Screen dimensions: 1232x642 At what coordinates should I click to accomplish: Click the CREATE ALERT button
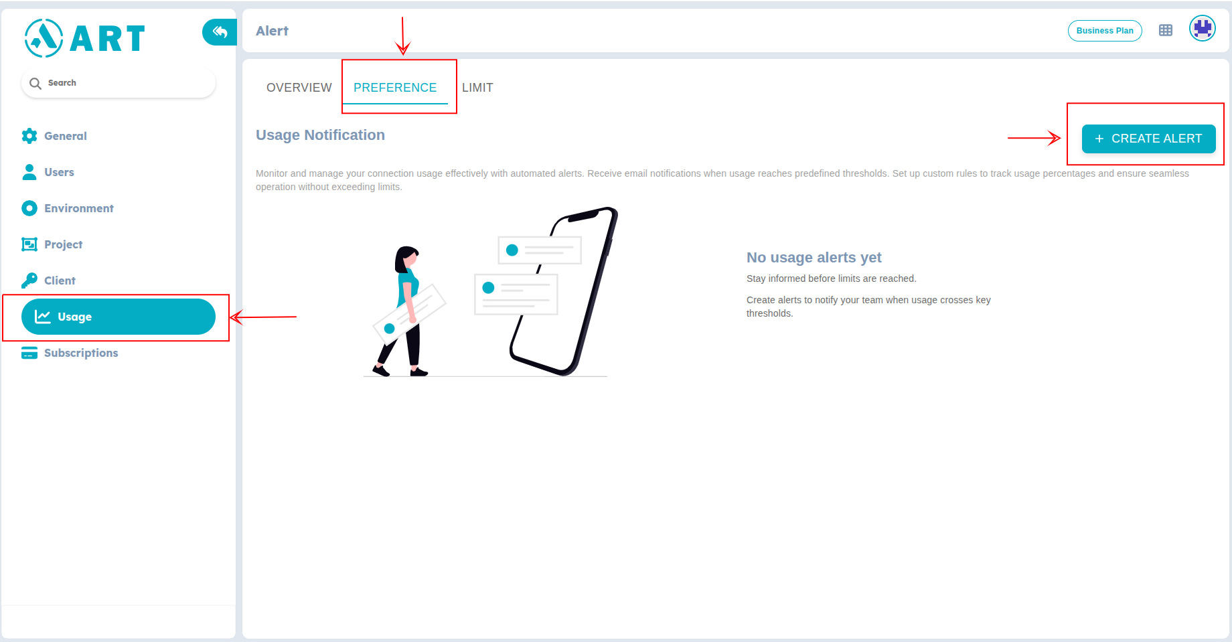tap(1148, 139)
